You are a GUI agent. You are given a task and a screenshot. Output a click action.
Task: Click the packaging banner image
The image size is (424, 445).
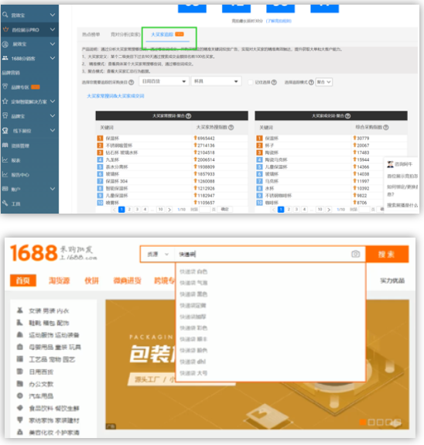pos(257,365)
